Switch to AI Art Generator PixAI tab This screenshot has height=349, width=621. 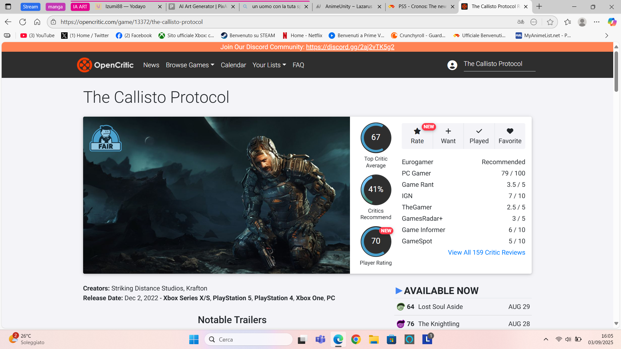click(x=203, y=6)
